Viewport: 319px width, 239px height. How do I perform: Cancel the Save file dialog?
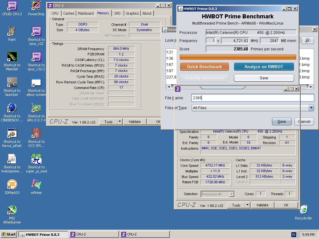pyautogui.click(x=304, y=122)
